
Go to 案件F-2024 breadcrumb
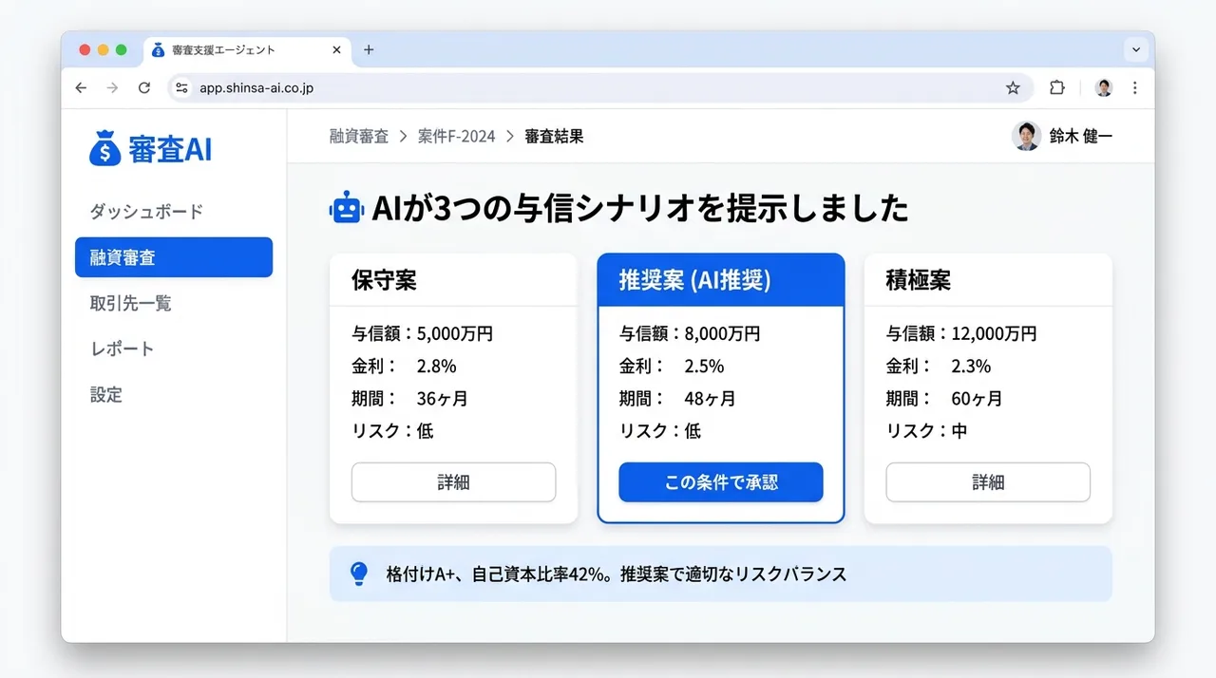[457, 136]
